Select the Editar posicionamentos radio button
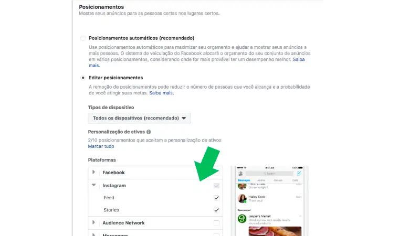The image size is (420, 236). pos(83,78)
